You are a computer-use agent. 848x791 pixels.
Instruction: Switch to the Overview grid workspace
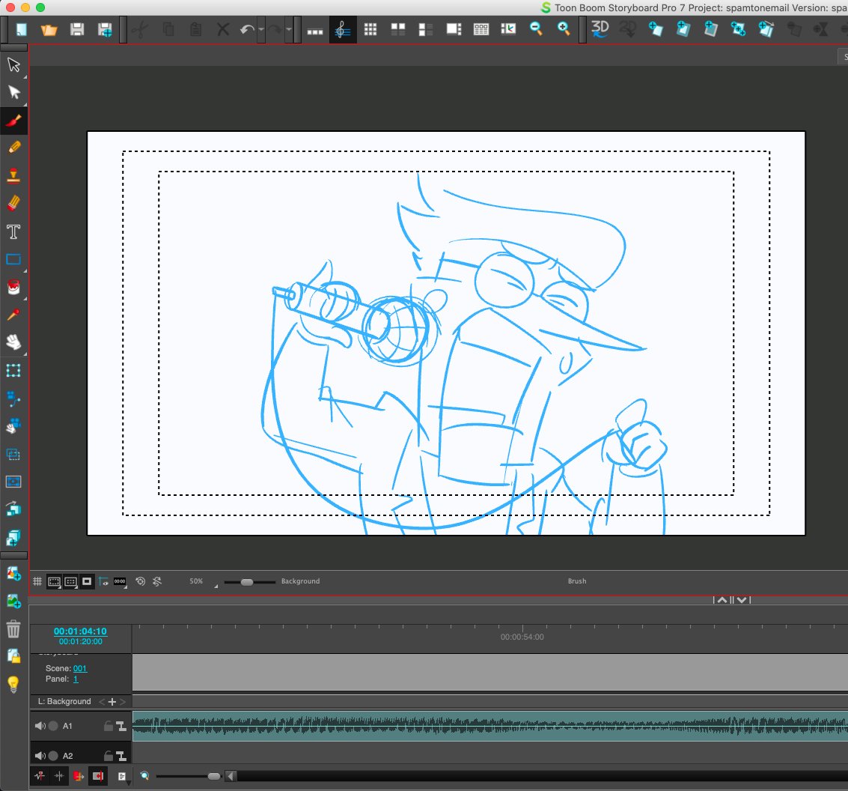pyautogui.click(x=370, y=29)
